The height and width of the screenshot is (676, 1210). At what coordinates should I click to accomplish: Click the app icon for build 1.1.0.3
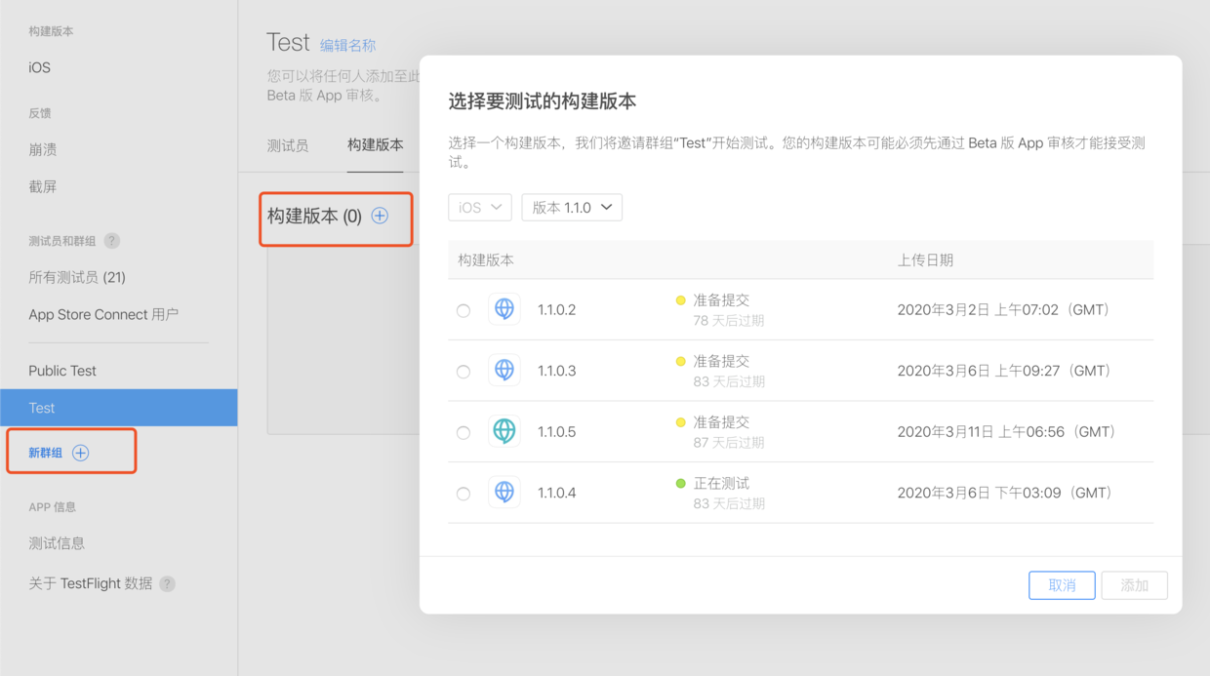(504, 371)
